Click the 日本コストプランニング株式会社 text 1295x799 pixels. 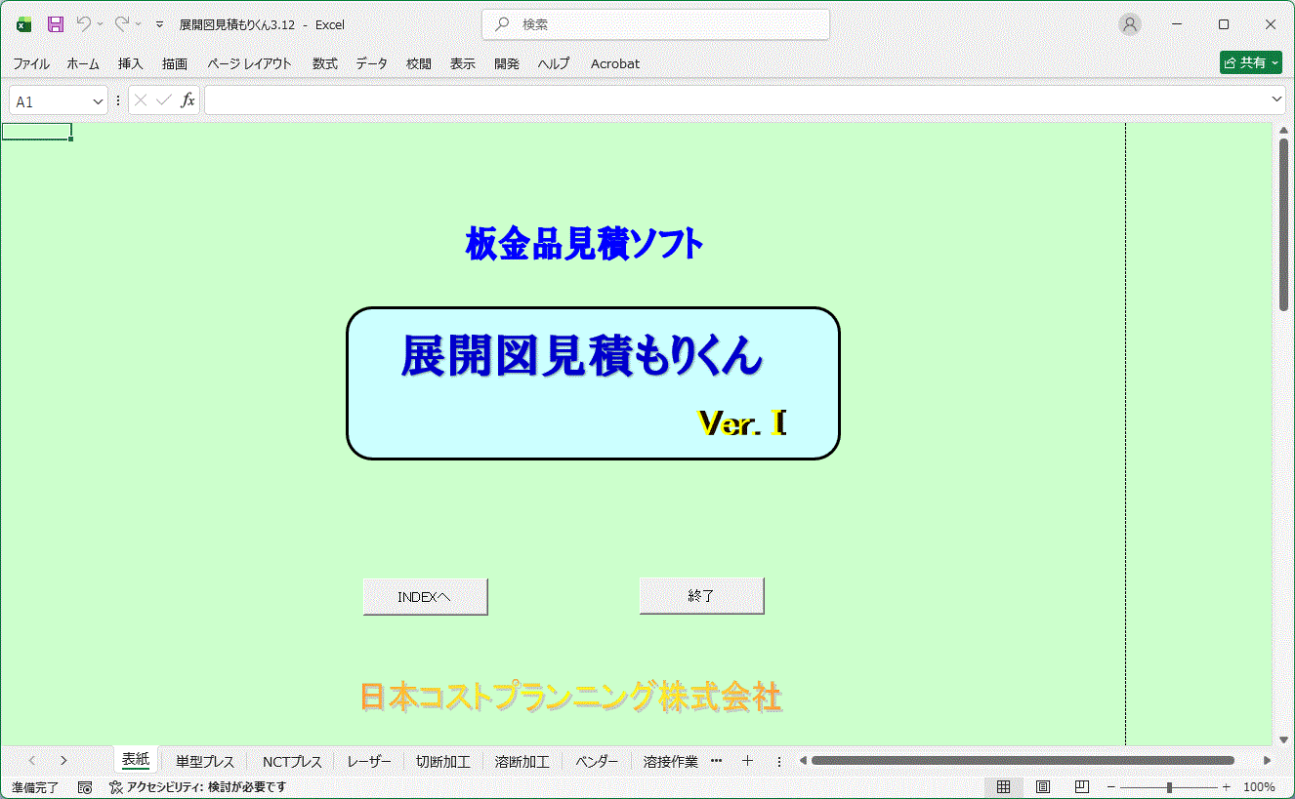click(x=571, y=697)
